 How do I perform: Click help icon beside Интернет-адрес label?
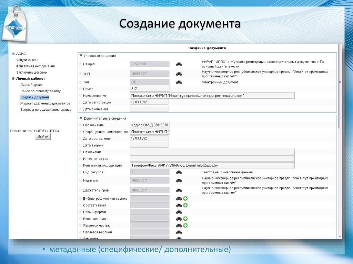81,159
